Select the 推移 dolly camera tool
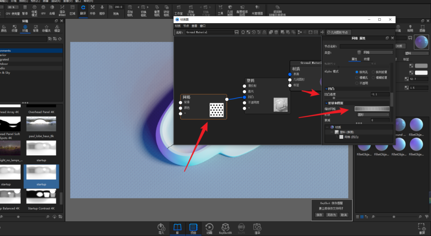The width and height of the screenshot is (431, 236). (x=102, y=10)
